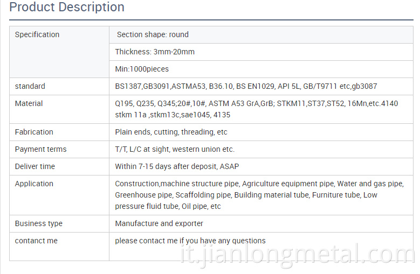Click the Material row label
The width and height of the screenshot is (420, 274).
pos(29,103)
